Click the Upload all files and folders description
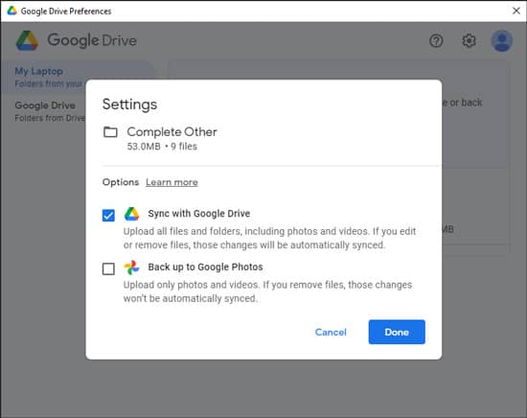This screenshot has width=527, height=418. click(269, 238)
